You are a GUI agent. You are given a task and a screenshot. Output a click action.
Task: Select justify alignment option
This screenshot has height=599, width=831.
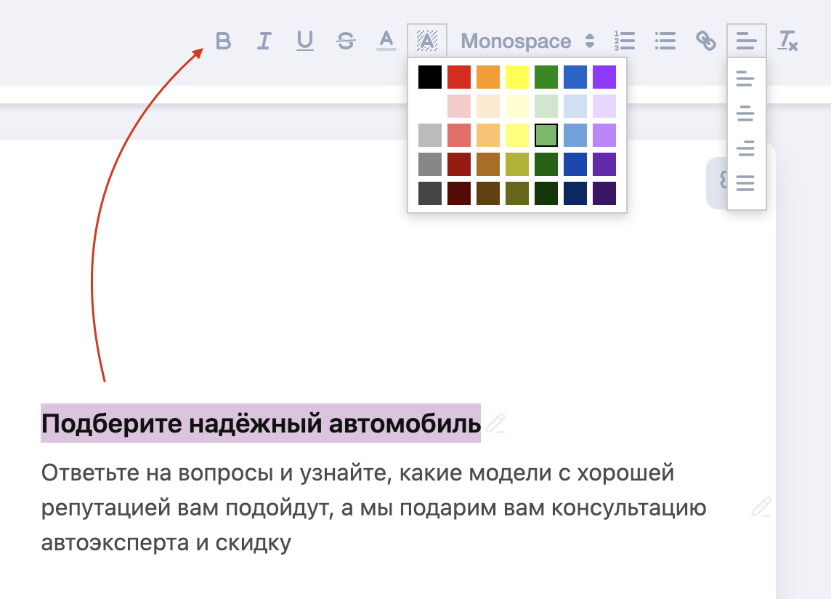click(746, 183)
